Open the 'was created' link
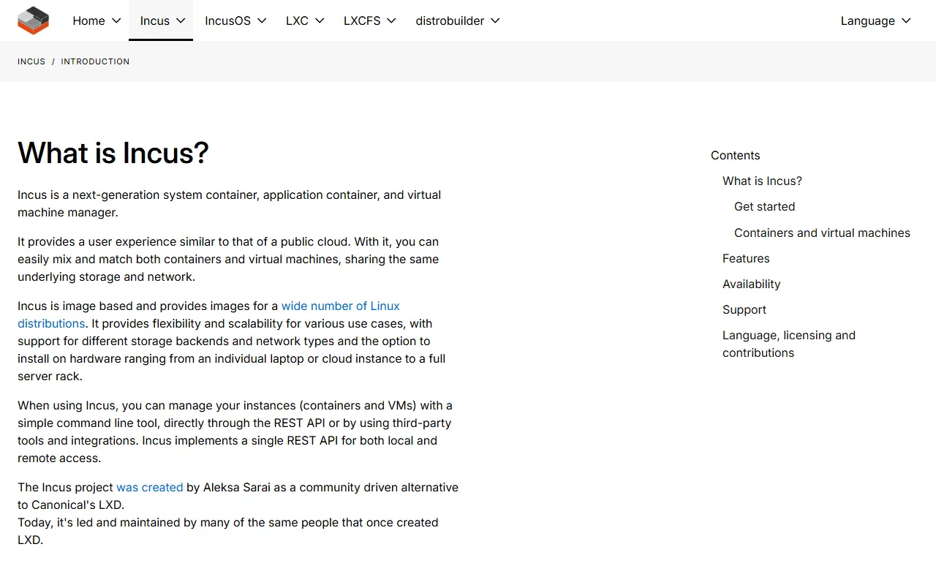936x585 pixels. tap(150, 487)
